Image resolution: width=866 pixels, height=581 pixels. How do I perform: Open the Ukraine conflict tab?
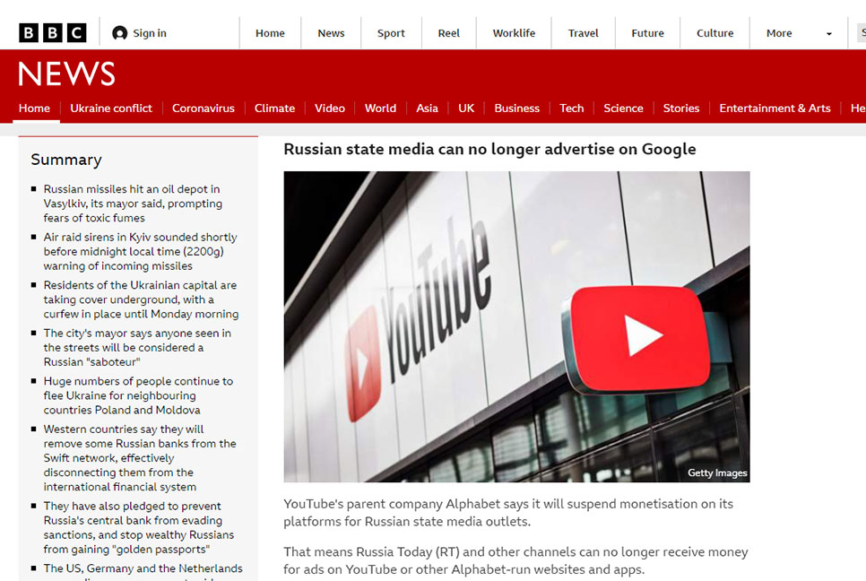[x=111, y=108]
